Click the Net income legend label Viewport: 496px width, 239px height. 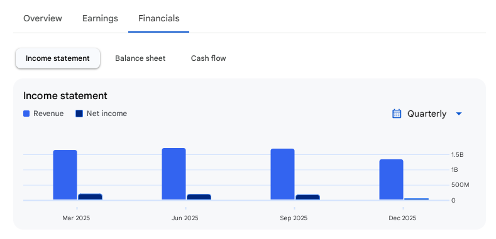coord(107,114)
